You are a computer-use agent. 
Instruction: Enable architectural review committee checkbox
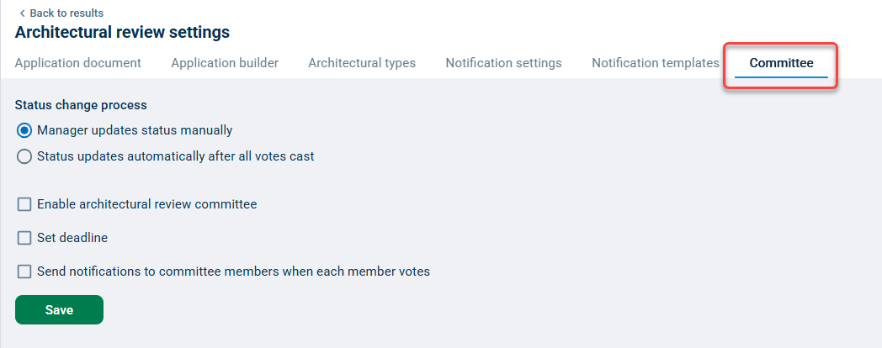click(x=24, y=204)
